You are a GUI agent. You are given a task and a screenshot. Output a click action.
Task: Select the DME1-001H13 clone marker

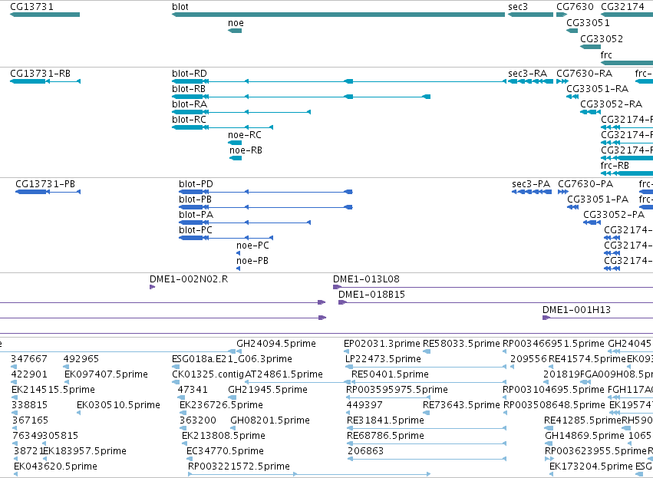click(x=546, y=318)
